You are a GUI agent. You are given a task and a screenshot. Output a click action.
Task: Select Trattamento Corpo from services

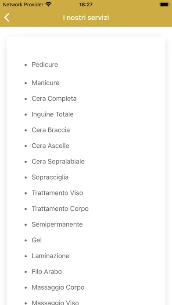pos(60,209)
